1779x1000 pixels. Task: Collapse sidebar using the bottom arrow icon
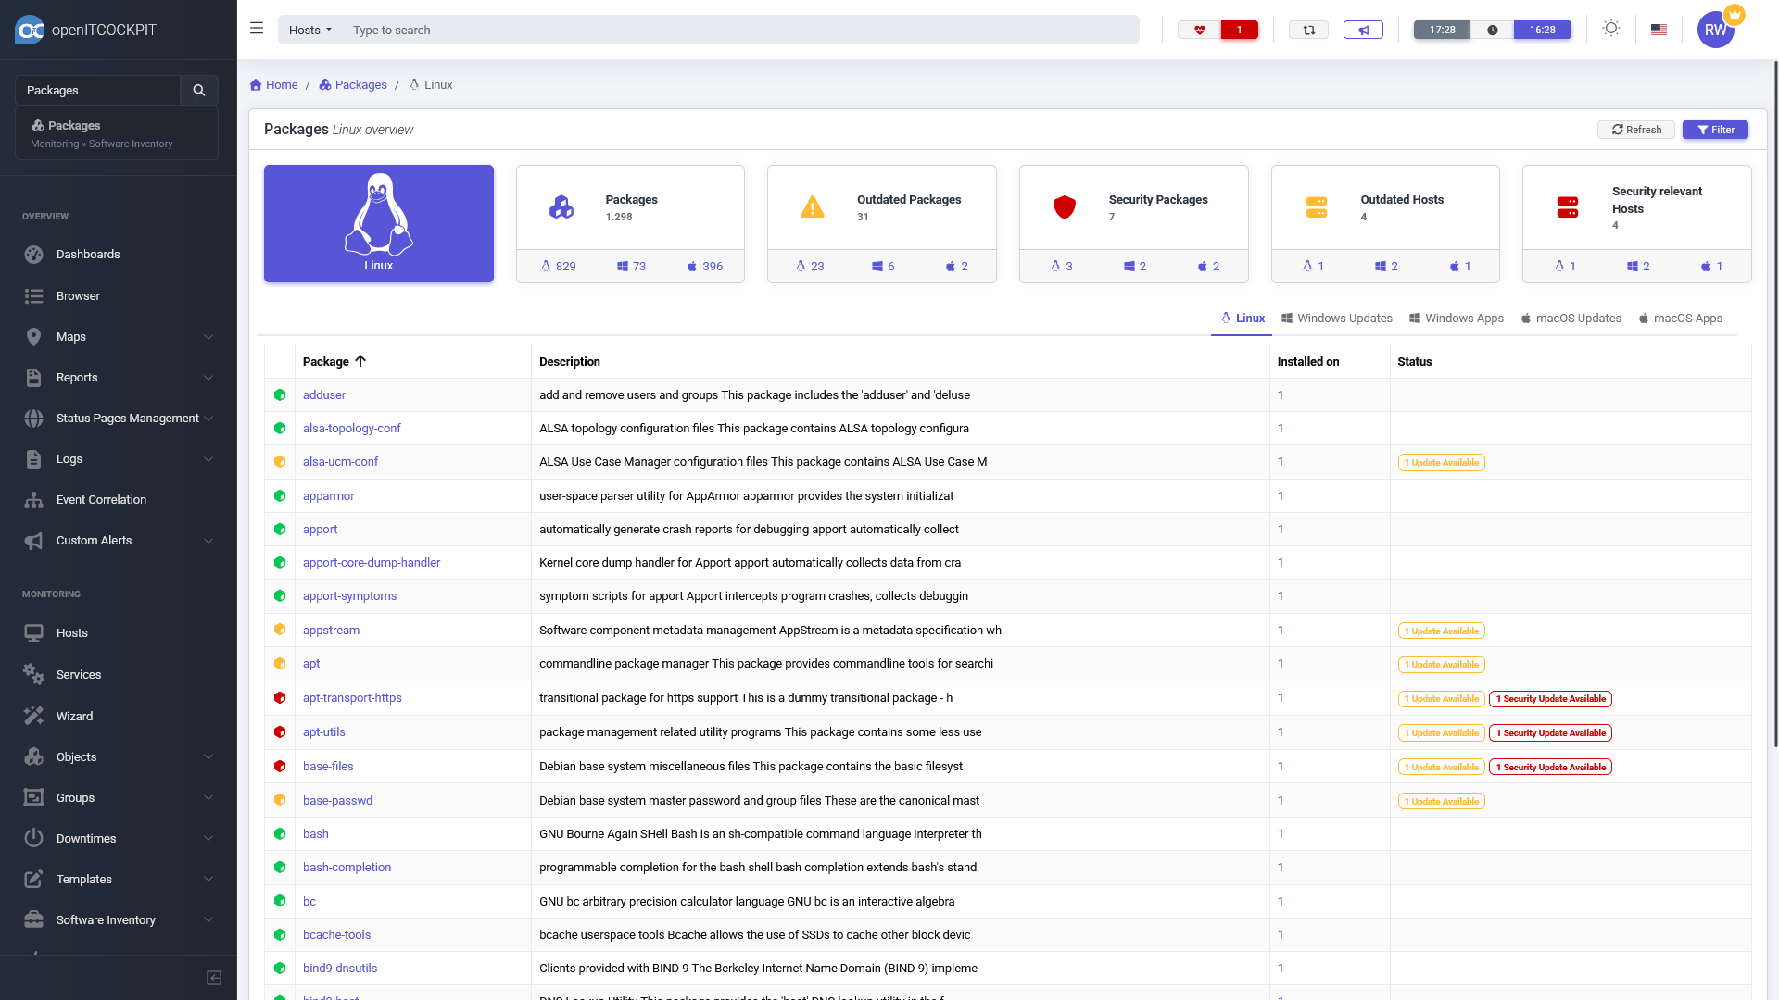(x=214, y=978)
